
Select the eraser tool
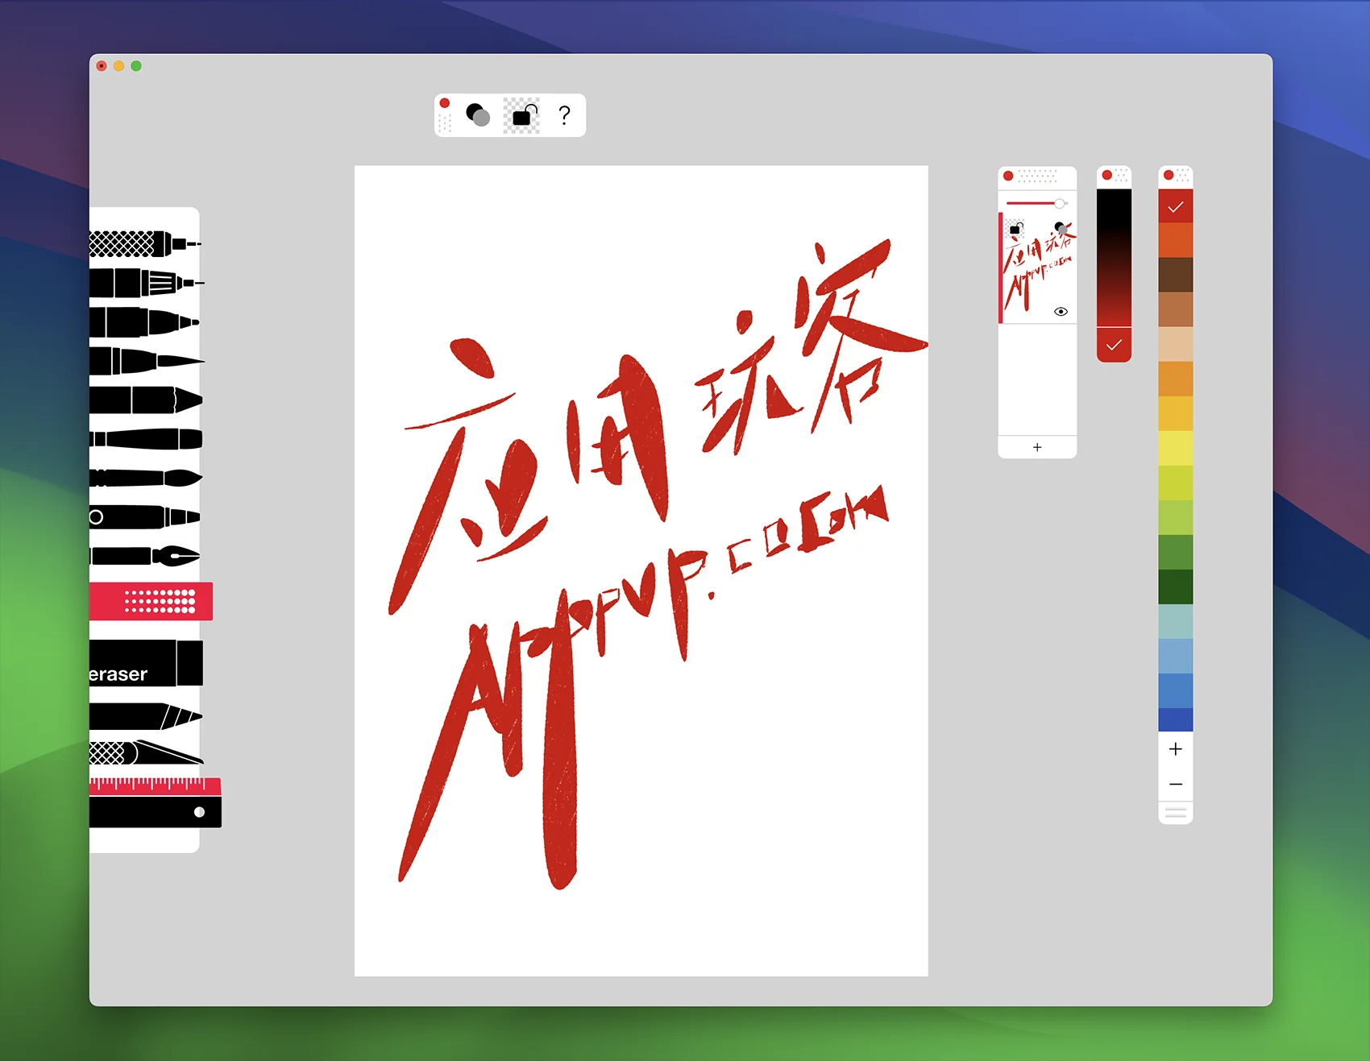tap(146, 663)
